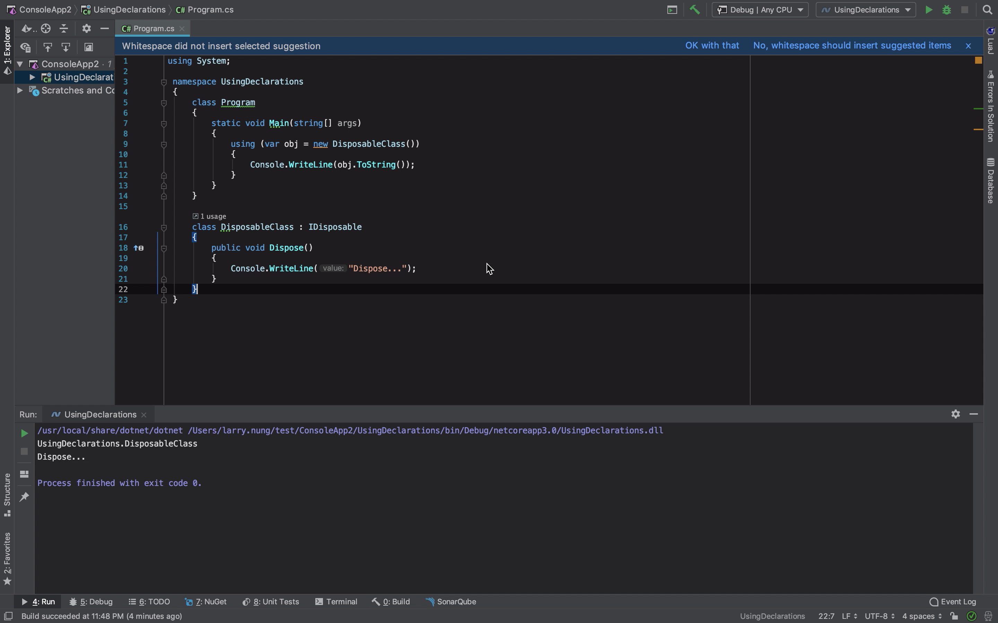This screenshot has height=623, width=998.
Task: Open the Event Log
Action: point(953,602)
